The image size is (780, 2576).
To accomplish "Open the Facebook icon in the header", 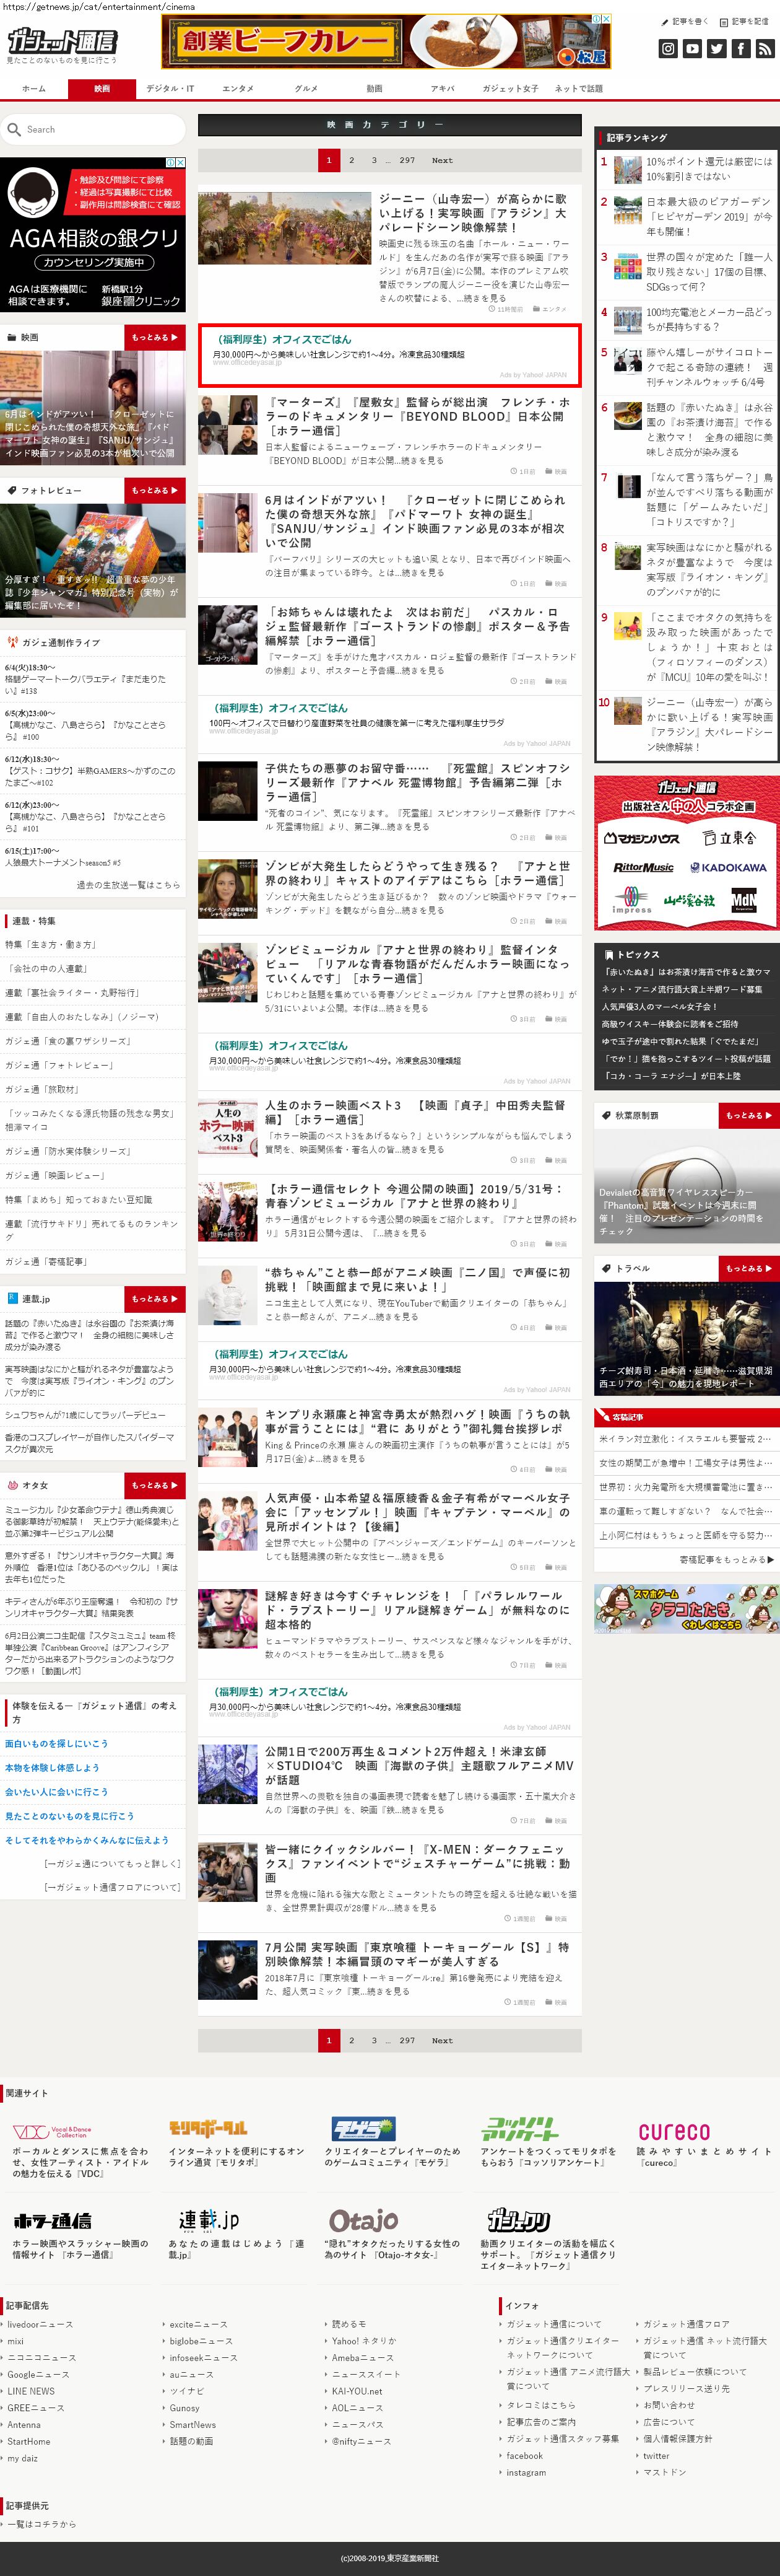I will point(740,48).
